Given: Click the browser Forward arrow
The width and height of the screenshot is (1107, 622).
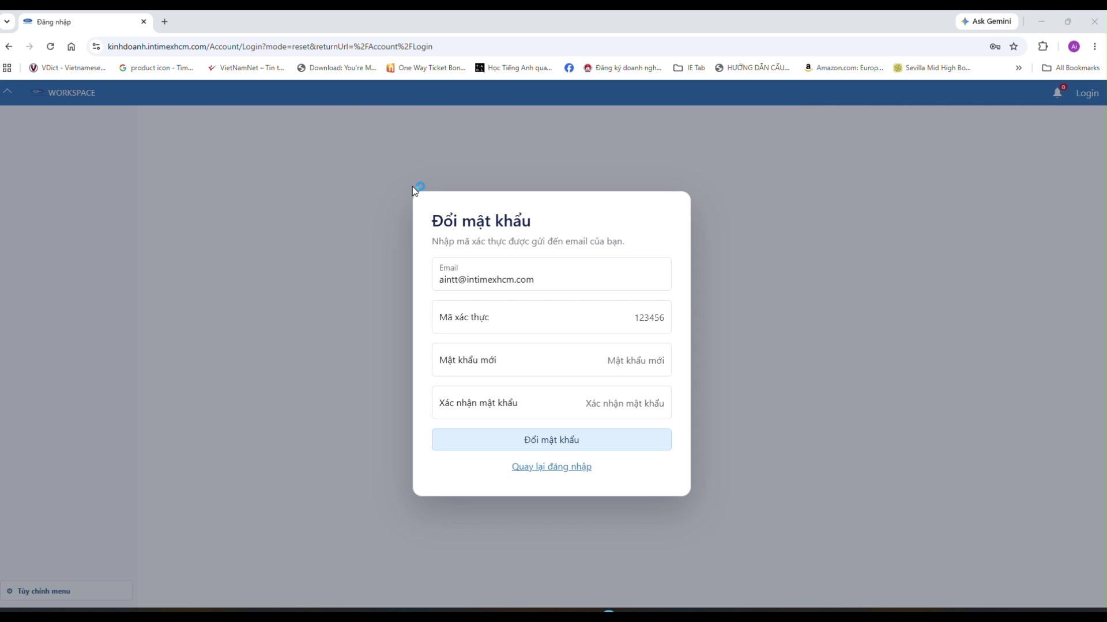Looking at the screenshot, I should pos(29,47).
